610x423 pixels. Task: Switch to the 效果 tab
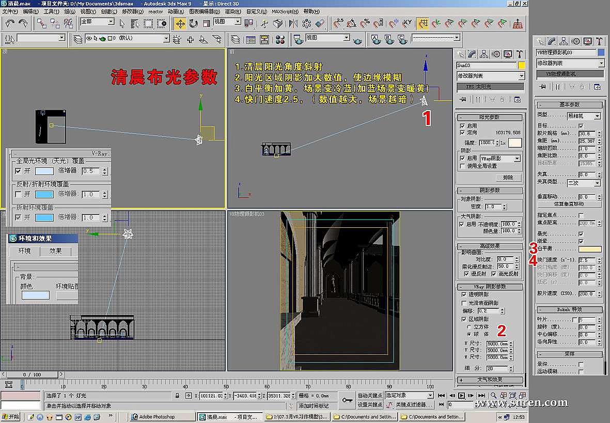(x=55, y=251)
